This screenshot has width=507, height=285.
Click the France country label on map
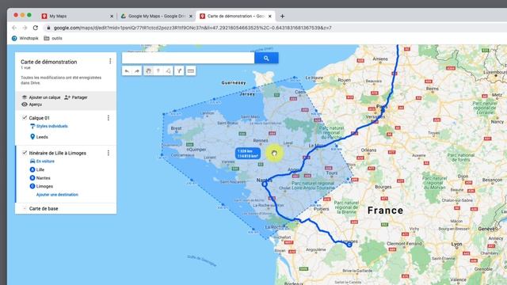pos(386,211)
